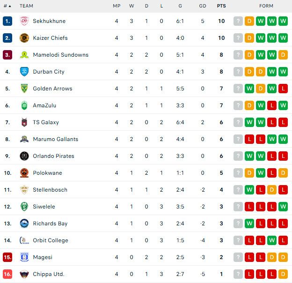Click the TS Galaxy club badge

click(24, 122)
